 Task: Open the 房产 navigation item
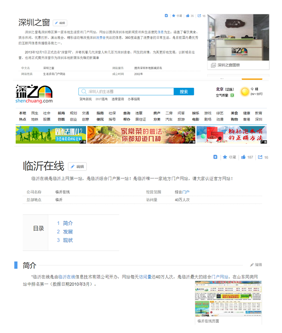(x=157, y=113)
